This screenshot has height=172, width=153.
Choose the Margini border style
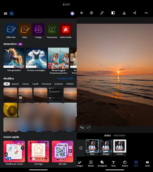pos(106,148)
